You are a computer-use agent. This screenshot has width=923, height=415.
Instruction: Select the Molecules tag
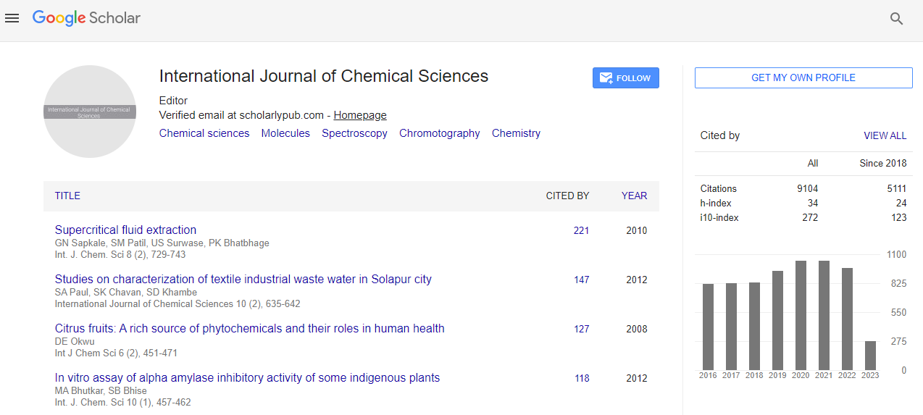tap(285, 133)
